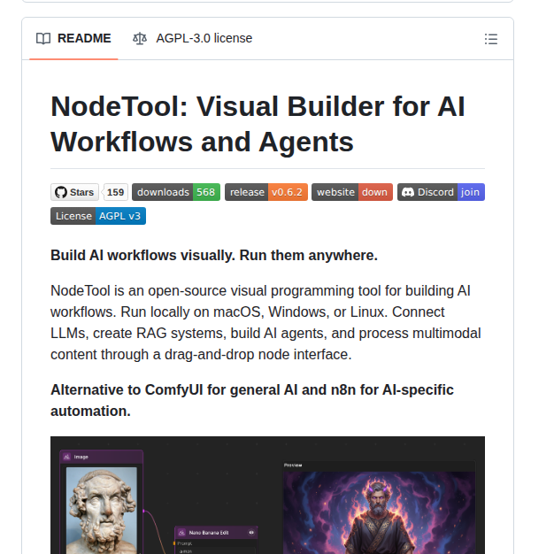Image resolution: width=554 pixels, height=554 pixels.
Task: Click the Discord logo icon in badge
Action: click(x=408, y=192)
